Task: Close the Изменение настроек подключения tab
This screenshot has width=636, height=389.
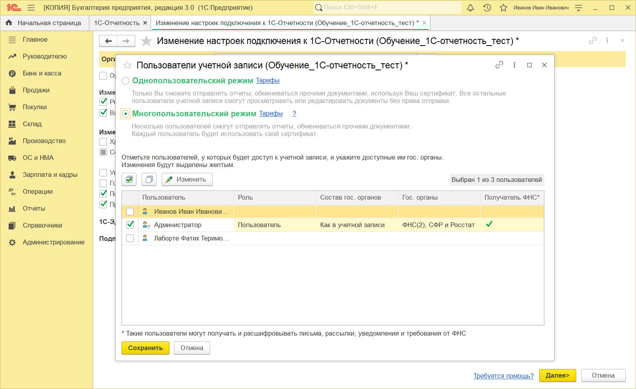Action: [424, 23]
